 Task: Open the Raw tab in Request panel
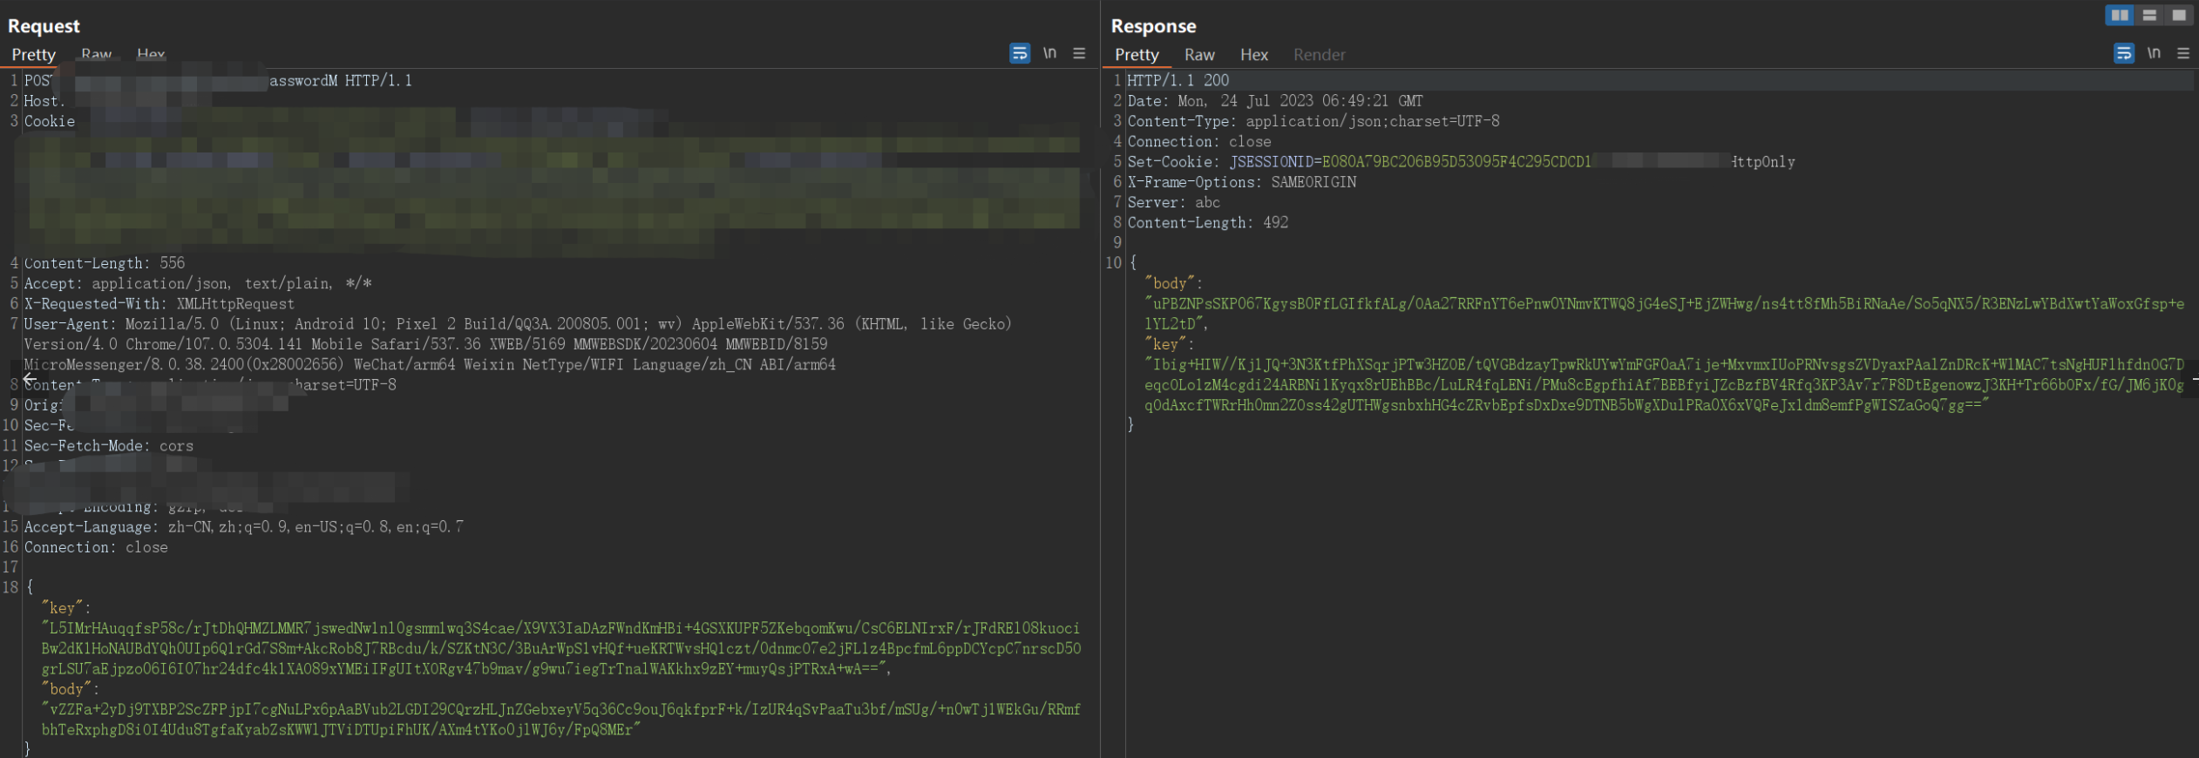click(96, 54)
